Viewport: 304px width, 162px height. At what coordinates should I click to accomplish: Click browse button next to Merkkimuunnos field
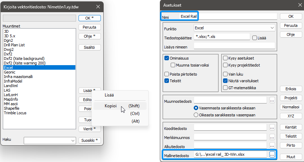click(x=272, y=137)
